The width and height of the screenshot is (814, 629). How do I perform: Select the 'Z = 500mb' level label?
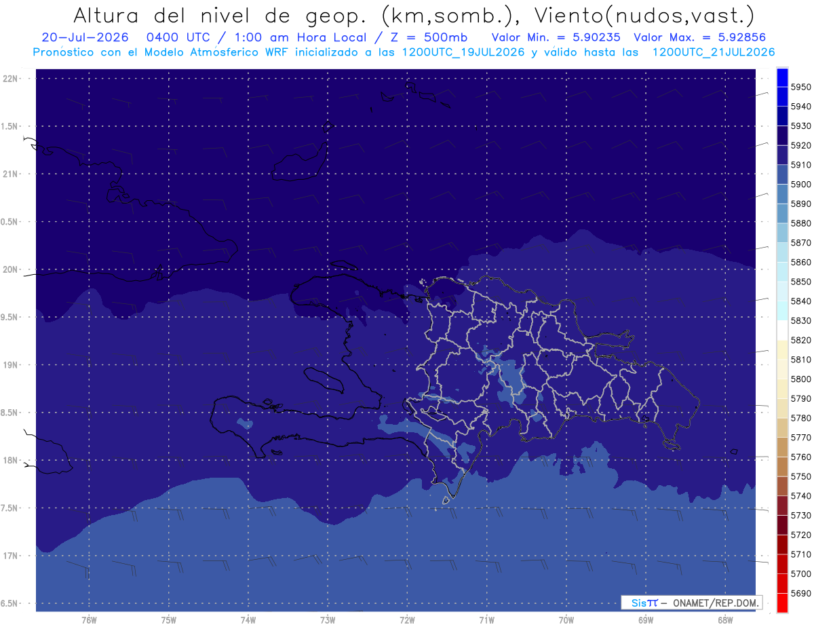click(429, 37)
